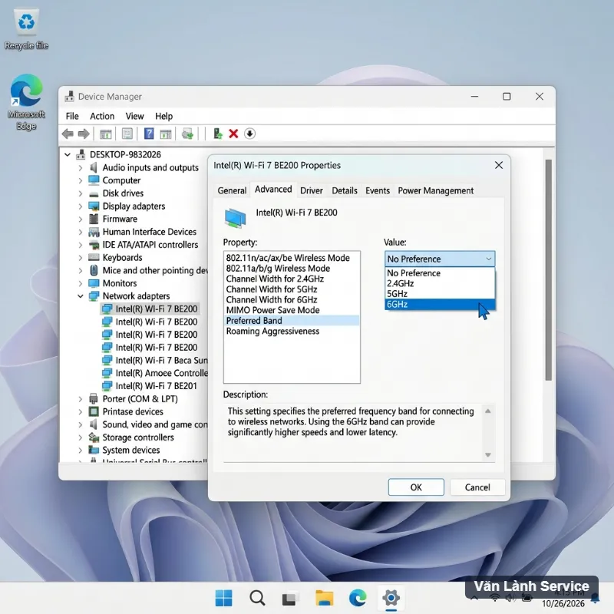Select 802.11n/ac/ax/be Wireless Mode property

tap(292, 258)
